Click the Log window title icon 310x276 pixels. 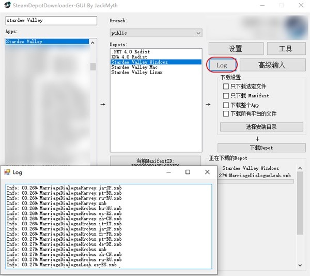7,172
